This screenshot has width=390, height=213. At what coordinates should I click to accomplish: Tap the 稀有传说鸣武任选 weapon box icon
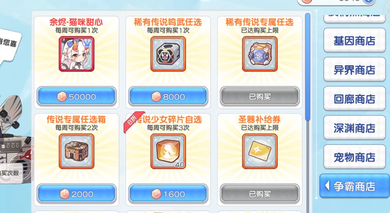(168, 54)
